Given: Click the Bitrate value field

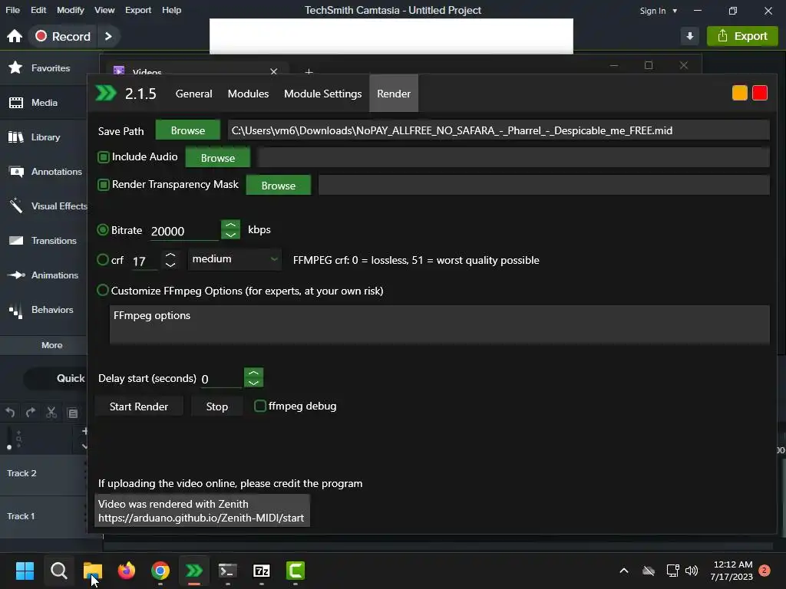Looking at the screenshot, I should coord(183,231).
